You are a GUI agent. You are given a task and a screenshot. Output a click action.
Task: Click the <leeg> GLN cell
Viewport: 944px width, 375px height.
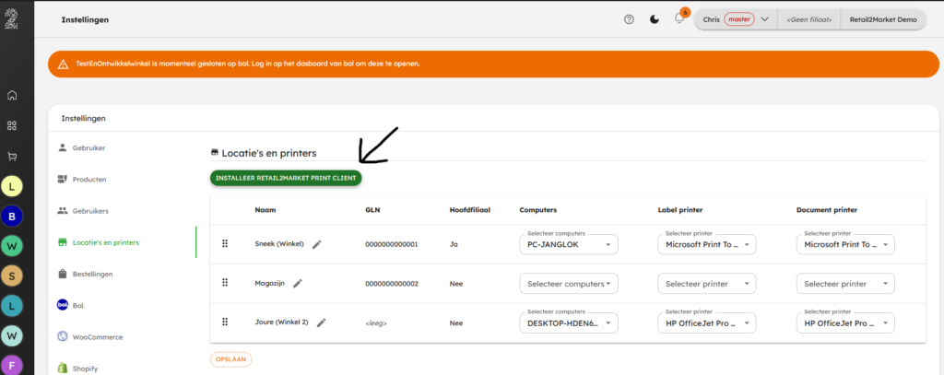click(x=376, y=323)
